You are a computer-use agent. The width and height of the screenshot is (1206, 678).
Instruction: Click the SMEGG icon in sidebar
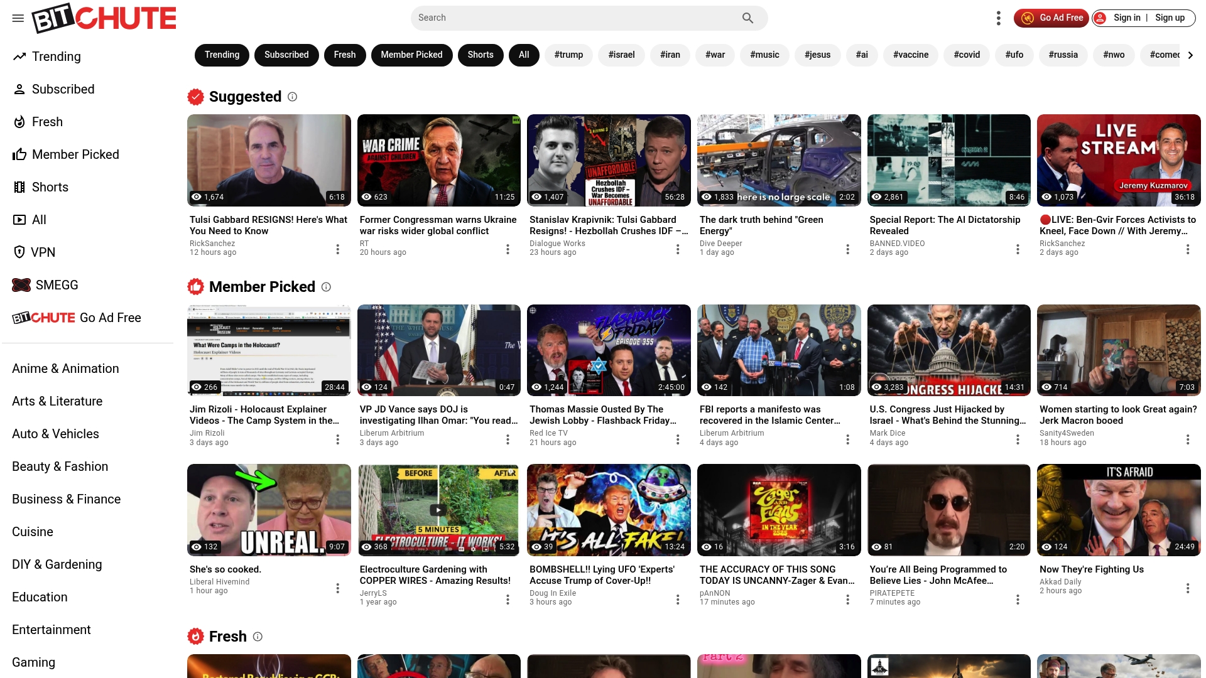[21, 285]
